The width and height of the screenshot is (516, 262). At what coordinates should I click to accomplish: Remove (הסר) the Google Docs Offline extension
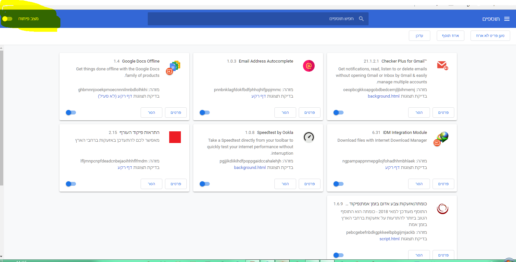[151, 113]
